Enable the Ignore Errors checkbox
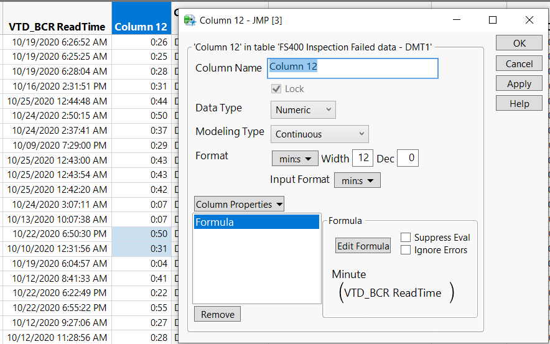550x344 pixels. coord(406,250)
